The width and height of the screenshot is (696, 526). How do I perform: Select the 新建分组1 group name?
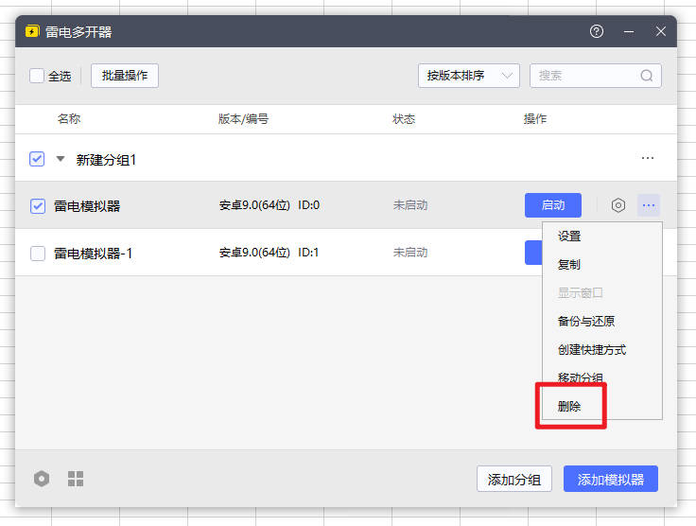pos(106,159)
